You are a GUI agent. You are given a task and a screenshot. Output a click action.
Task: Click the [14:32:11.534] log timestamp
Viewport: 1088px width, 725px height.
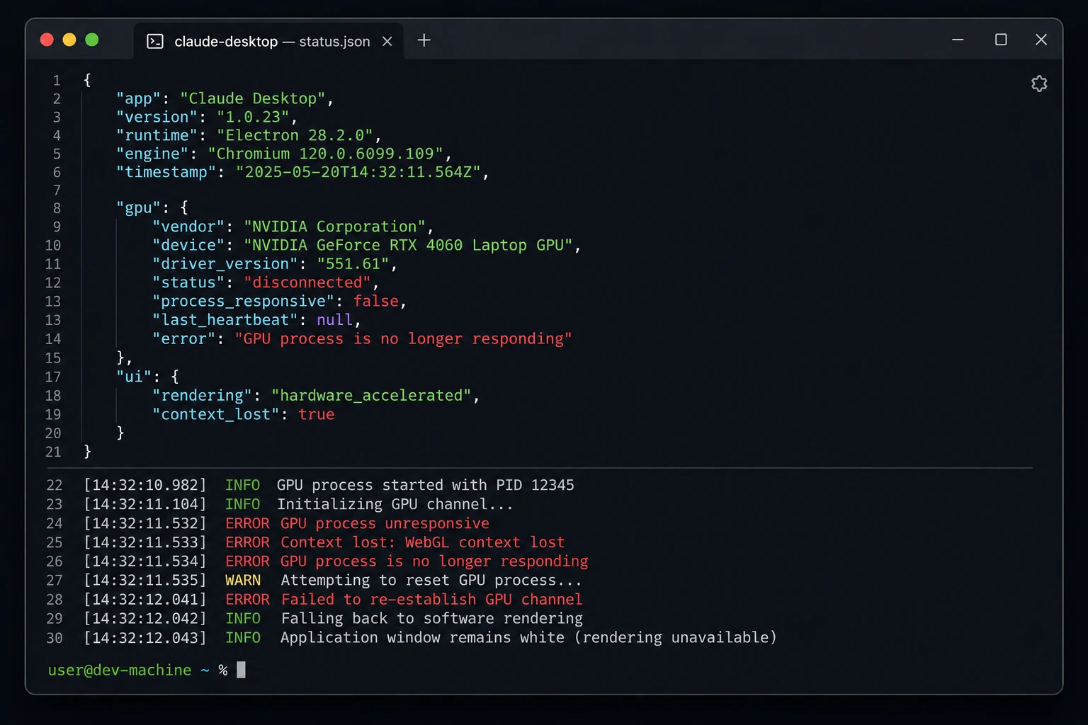[145, 561]
